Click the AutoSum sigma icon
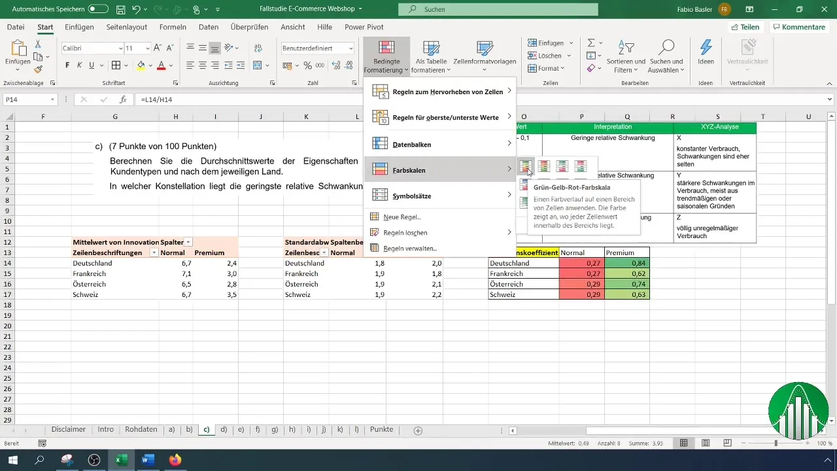Screen dimensions: 837x471 pyautogui.click(x=591, y=43)
